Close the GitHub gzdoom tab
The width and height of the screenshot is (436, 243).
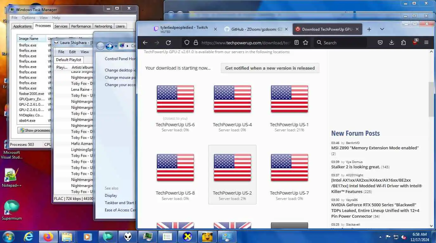click(x=286, y=29)
